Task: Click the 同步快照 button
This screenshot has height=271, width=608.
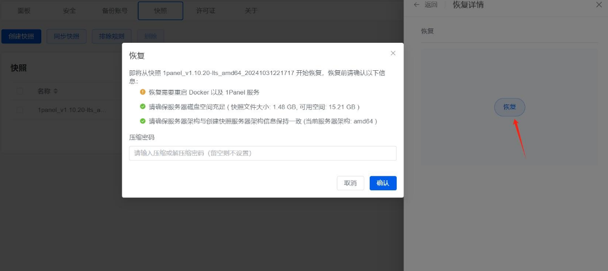Action: click(x=66, y=36)
